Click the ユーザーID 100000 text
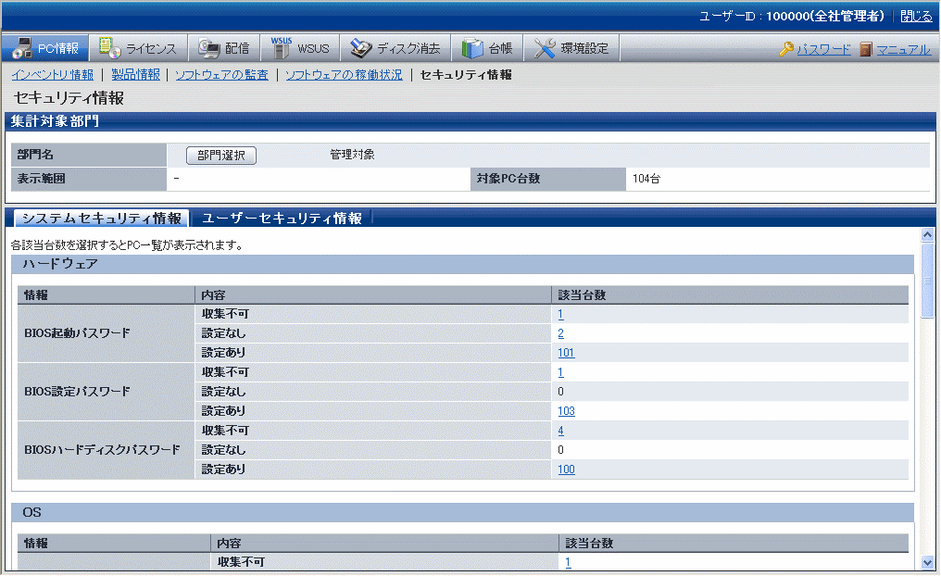Screen dimensions: 941x576 click(792, 16)
